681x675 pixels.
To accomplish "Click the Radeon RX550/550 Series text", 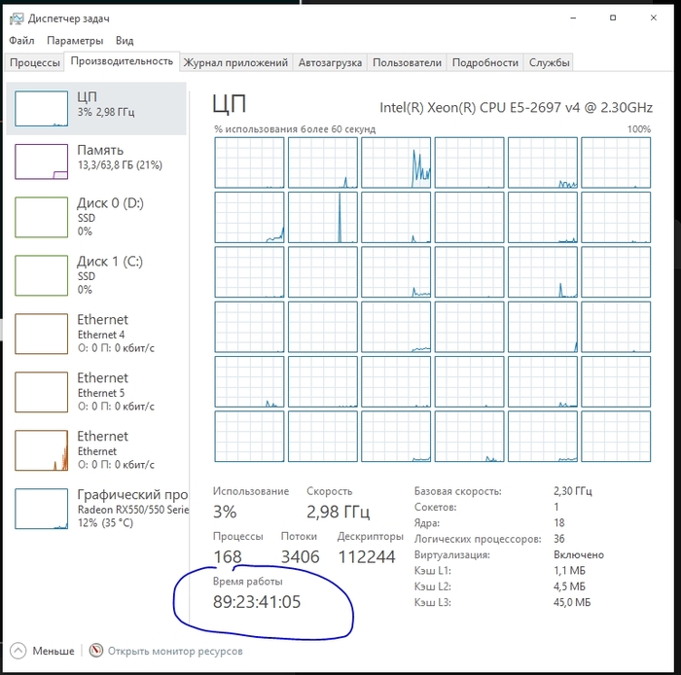I will pyautogui.click(x=133, y=510).
